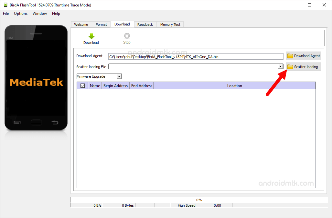
Task: Click the menu key on phone image
Action: [17, 123]
